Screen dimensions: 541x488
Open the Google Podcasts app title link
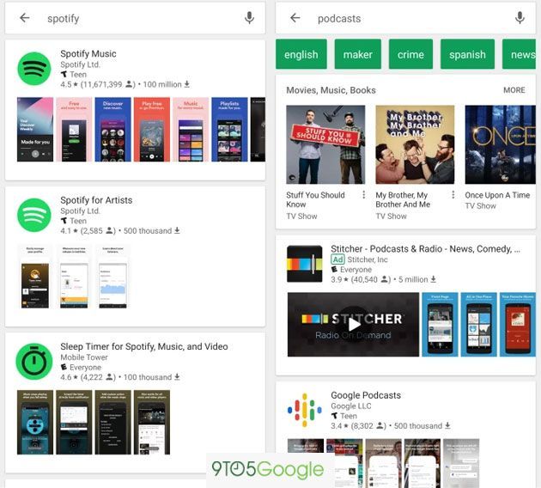click(366, 395)
